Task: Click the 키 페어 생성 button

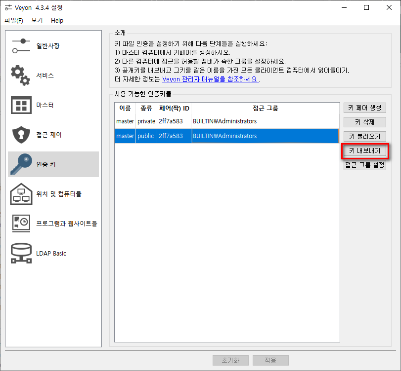Action: (365, 108)
